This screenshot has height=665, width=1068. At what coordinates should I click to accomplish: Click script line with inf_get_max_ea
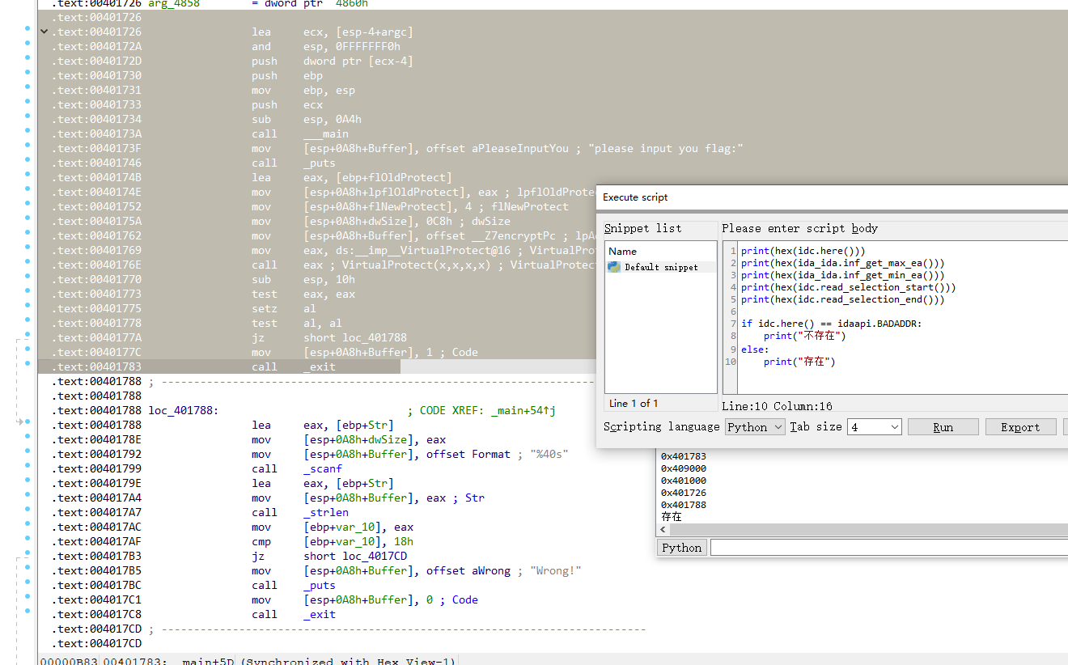842,263
